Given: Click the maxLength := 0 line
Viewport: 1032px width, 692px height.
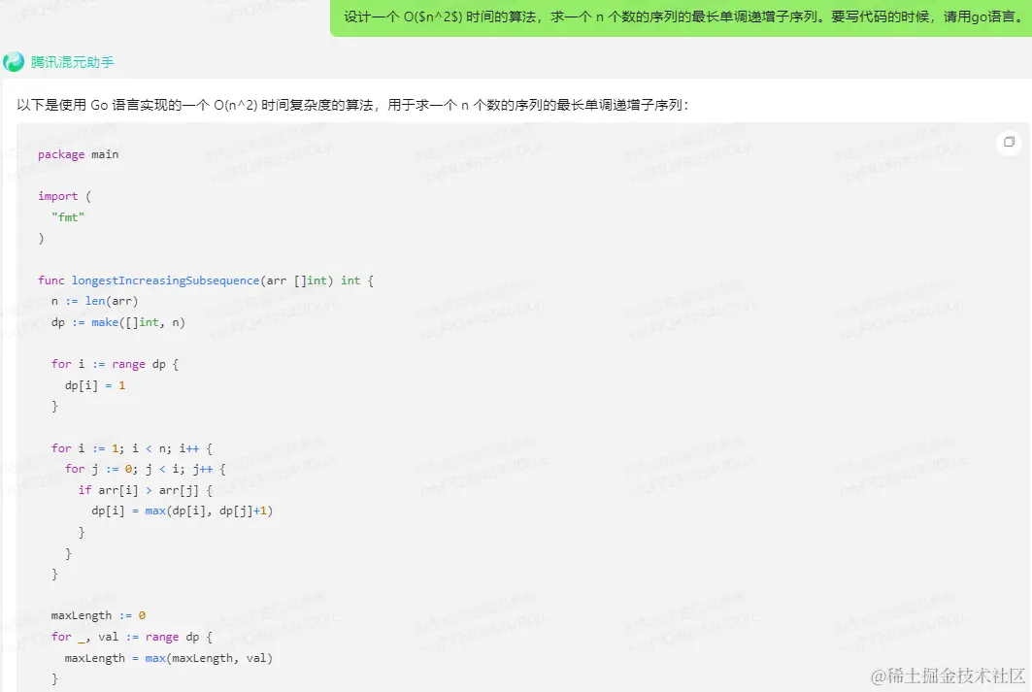Looking at the screenshot, I should tap(96, 614).
